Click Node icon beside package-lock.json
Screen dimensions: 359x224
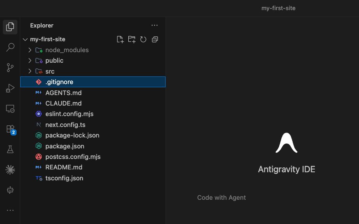click(x=39, y=135)
